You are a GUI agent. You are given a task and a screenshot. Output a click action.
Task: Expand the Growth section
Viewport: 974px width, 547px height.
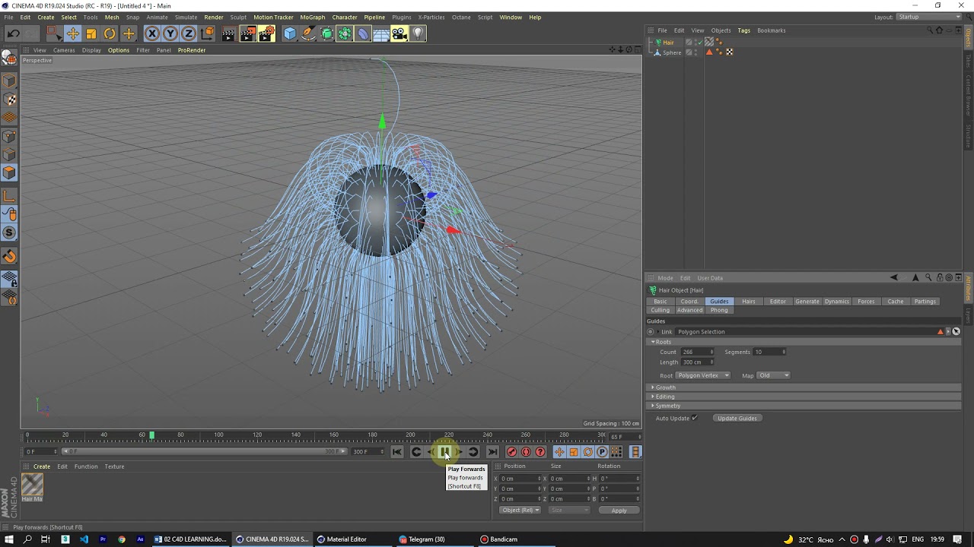[x=666, y=387]
